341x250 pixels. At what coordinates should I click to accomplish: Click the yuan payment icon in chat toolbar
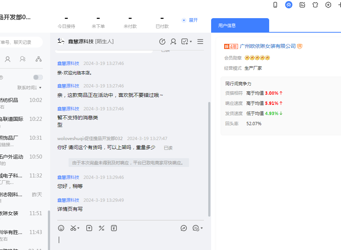click(x=114, y=228)
